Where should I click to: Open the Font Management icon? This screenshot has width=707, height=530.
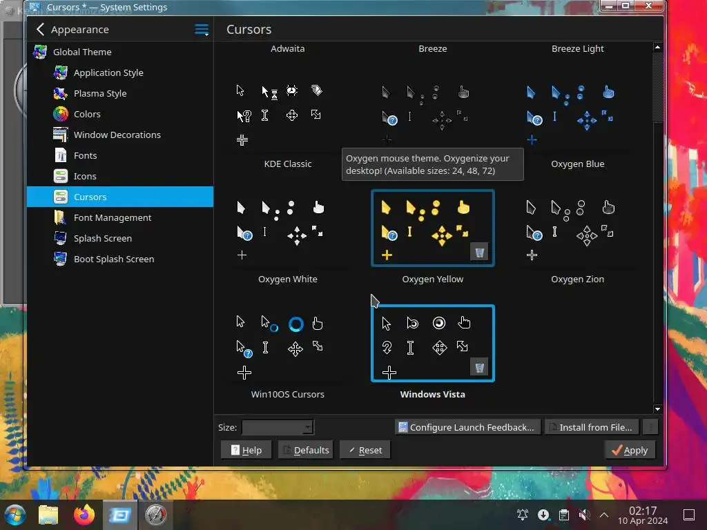(x=61, y=217)
